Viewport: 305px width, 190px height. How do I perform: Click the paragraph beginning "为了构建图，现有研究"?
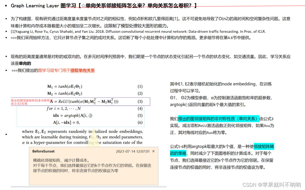[150, 22]
